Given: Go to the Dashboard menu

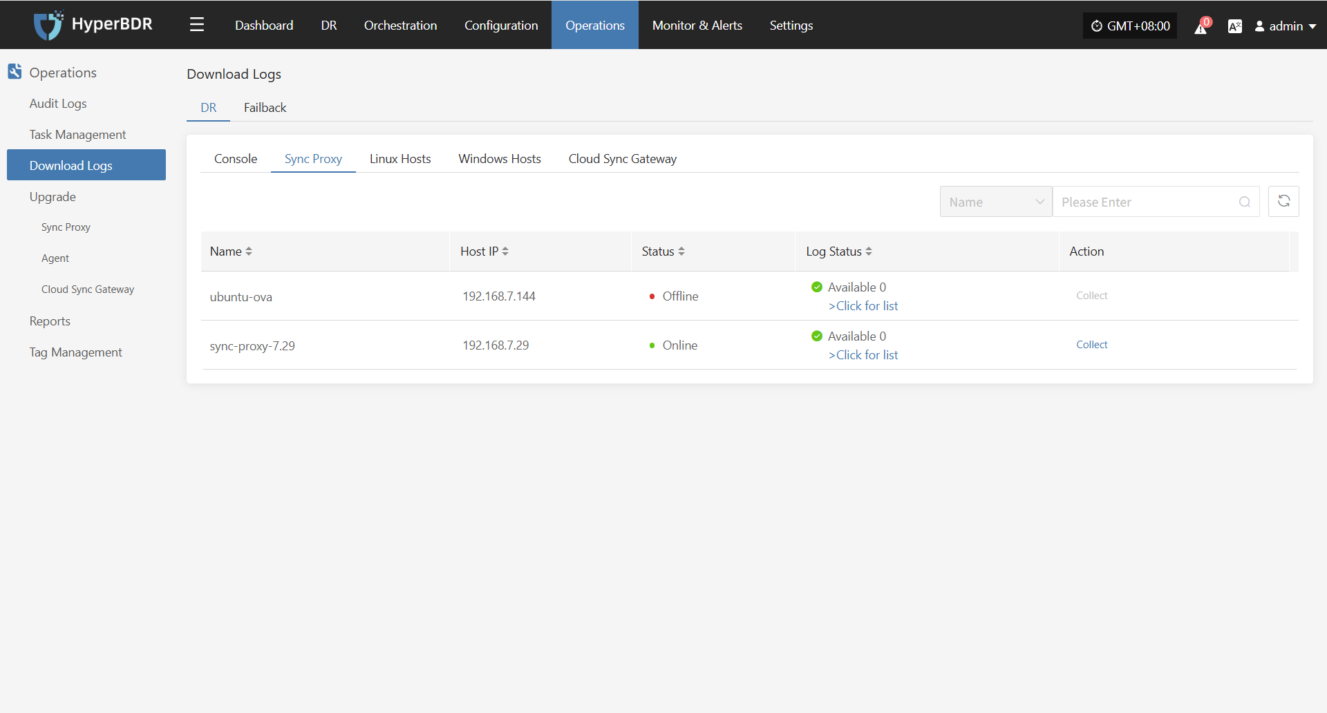Looking at the screenshot, I should pyautogui.click(x=264, y=25).
